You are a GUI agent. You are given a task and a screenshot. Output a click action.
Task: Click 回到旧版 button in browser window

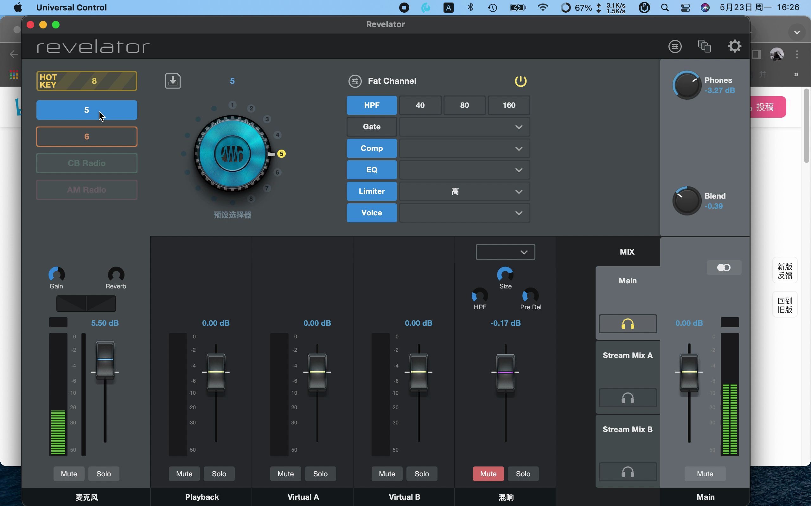[785, 305]
